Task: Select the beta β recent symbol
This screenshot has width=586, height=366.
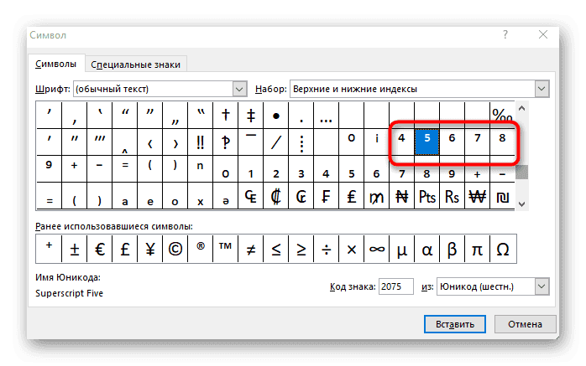Action: point(452,249)
